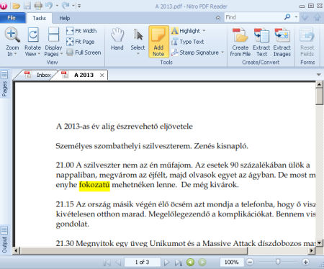
Task: Switch to Full Screen mode
Action: tap(84, 53)
